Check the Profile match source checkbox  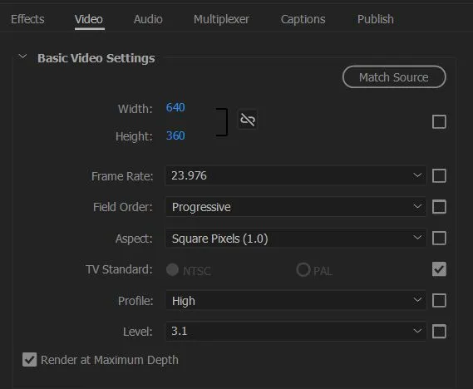[439, 301]
